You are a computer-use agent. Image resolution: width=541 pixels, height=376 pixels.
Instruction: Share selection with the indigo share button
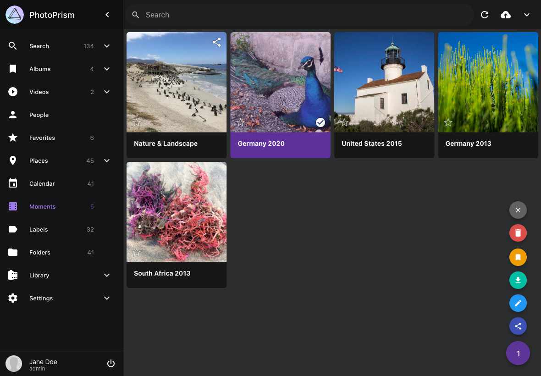(518, 326)
